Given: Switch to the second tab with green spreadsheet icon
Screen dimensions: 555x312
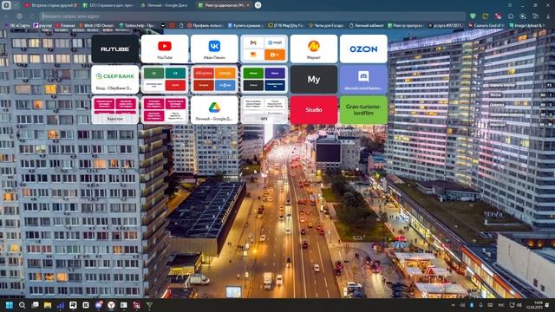Looking at the screenshot, I should [x=108, y=5].
